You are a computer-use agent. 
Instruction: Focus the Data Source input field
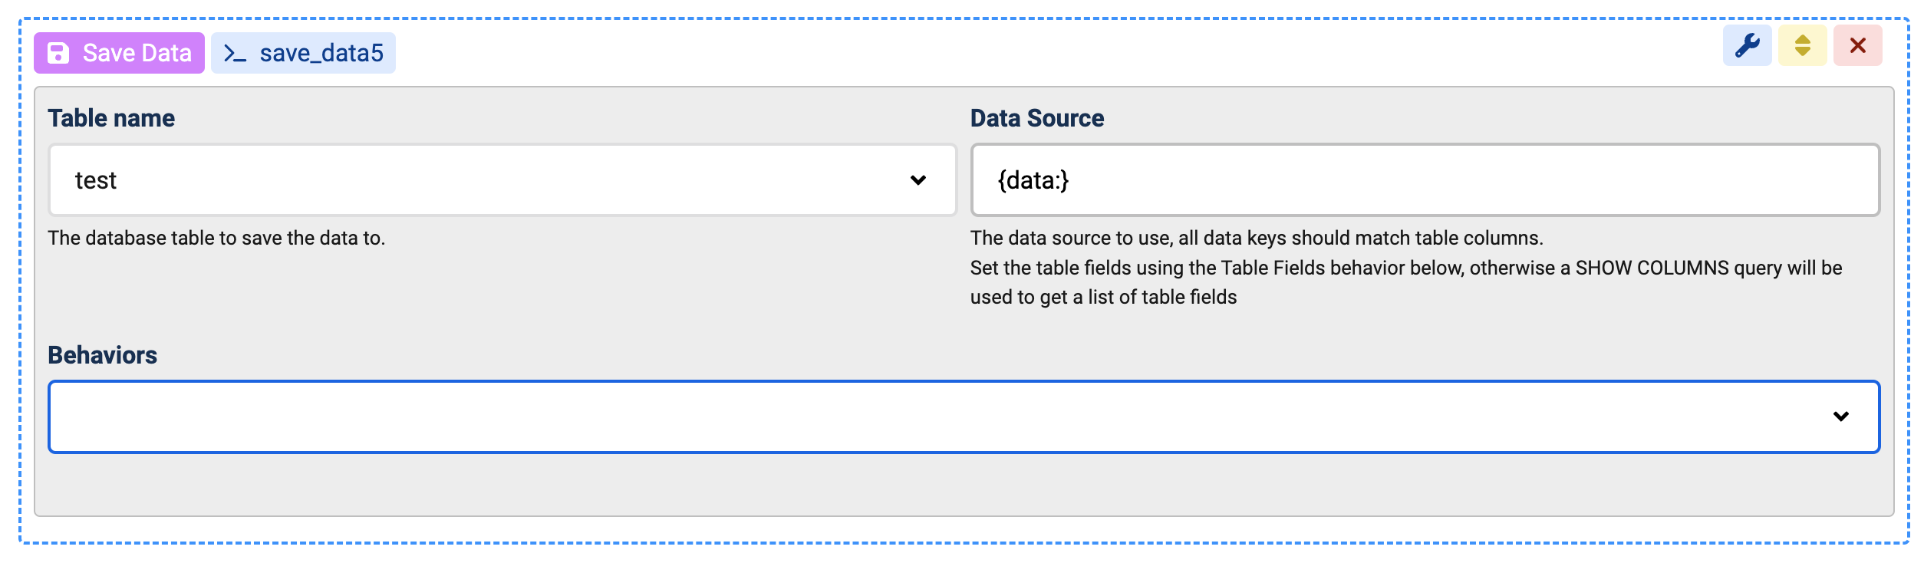pyautogui.click(x=1458, y=180)
